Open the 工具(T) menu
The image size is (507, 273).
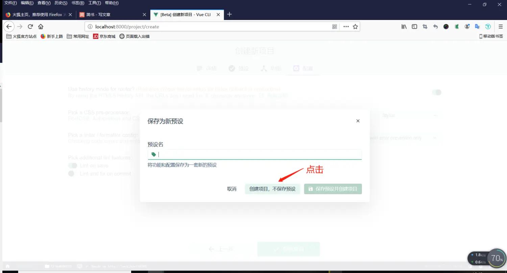95,3
